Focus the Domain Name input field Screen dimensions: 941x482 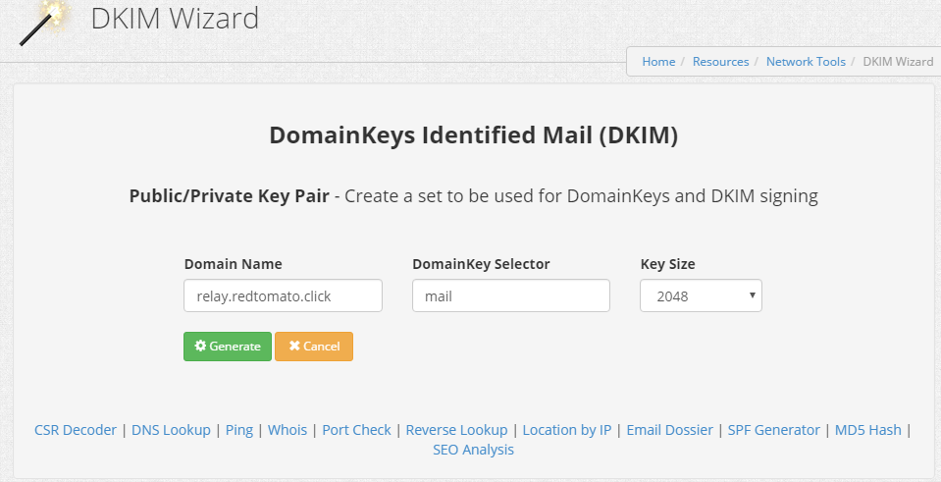tap(283, 295)
